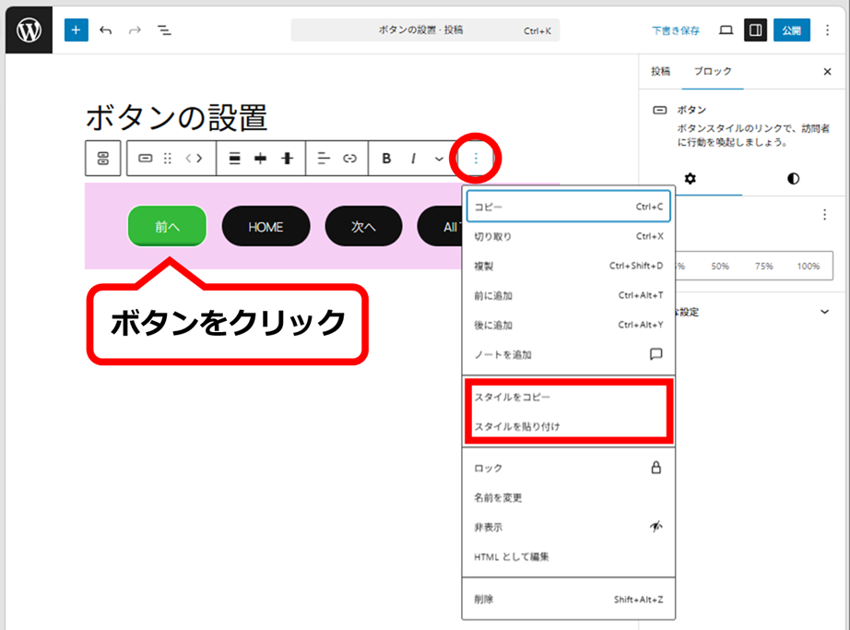Screen dimensions: 850x630
Task: Open the block inserter plus button
Action: tap(76, 30)
